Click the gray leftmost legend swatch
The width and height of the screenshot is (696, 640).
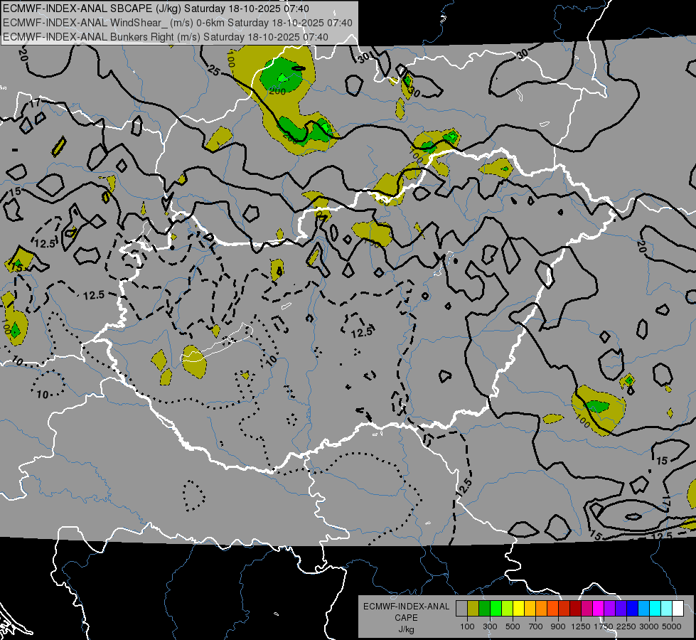tap(461, 609)
